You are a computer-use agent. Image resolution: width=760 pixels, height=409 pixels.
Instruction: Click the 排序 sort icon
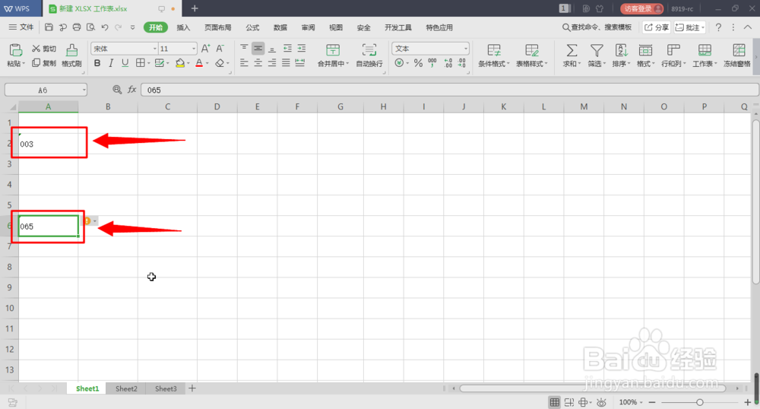[622, 50]
